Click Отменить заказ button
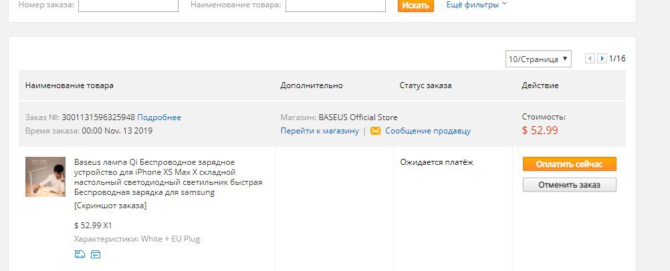This screenshot has width=670, height=271. [x=569, y=185]
